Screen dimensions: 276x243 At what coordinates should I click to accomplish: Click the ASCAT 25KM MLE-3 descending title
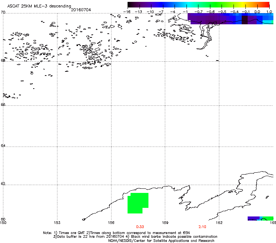(39, 6)
